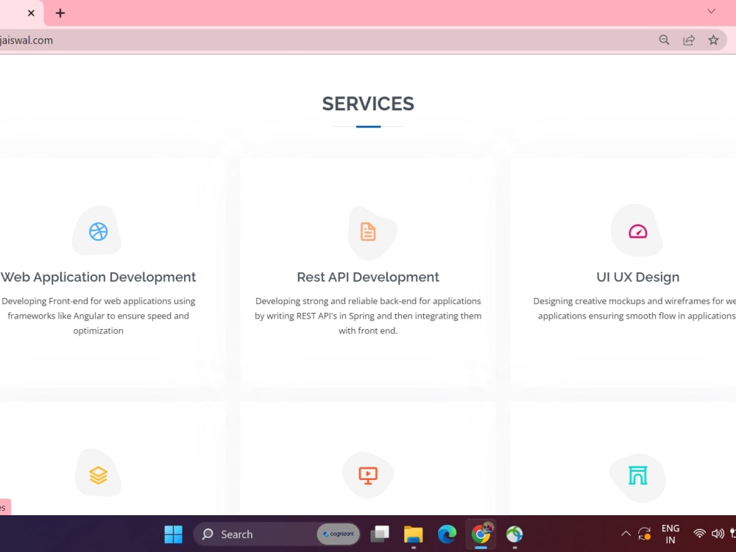Open a new browser tab
Screen dimensions: 736x552
[x=60, y=13]
